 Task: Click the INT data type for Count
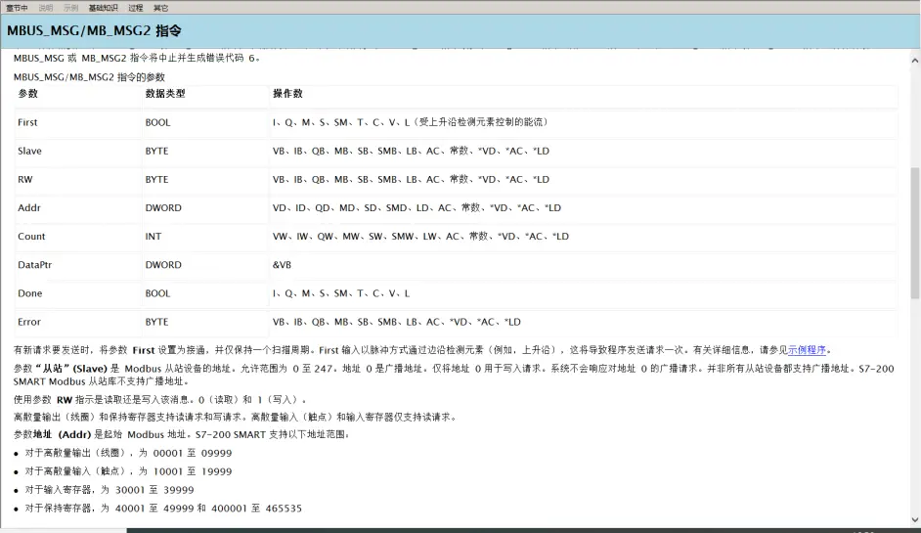pyautogui.click(x=153, y=236)
